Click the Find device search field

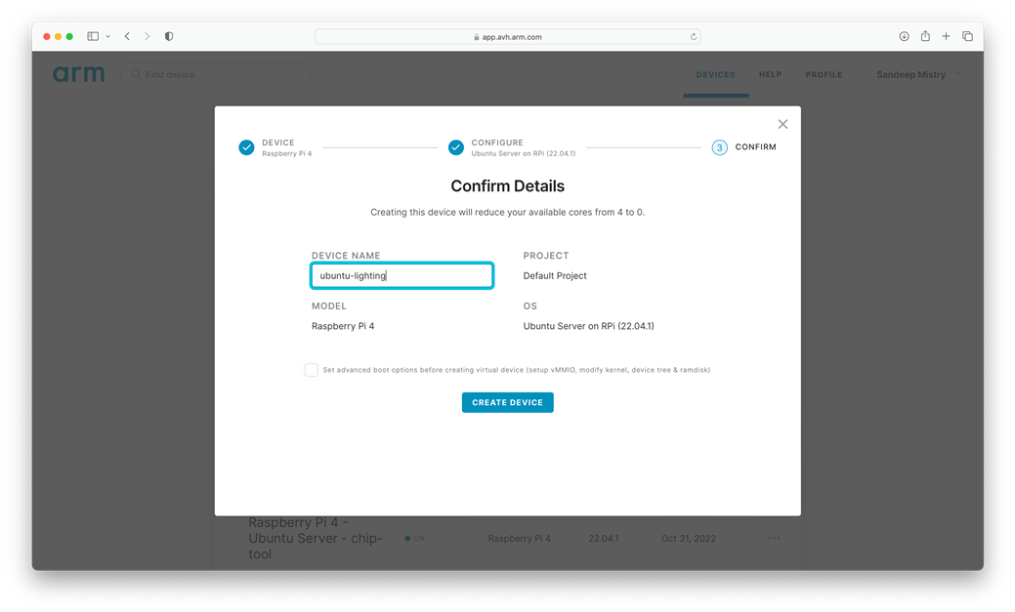216,74
